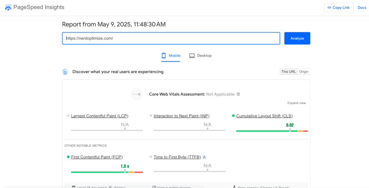Switch field data to Origin
The height and width of the screenshot is (188, 369).
[x=304, y=71]
